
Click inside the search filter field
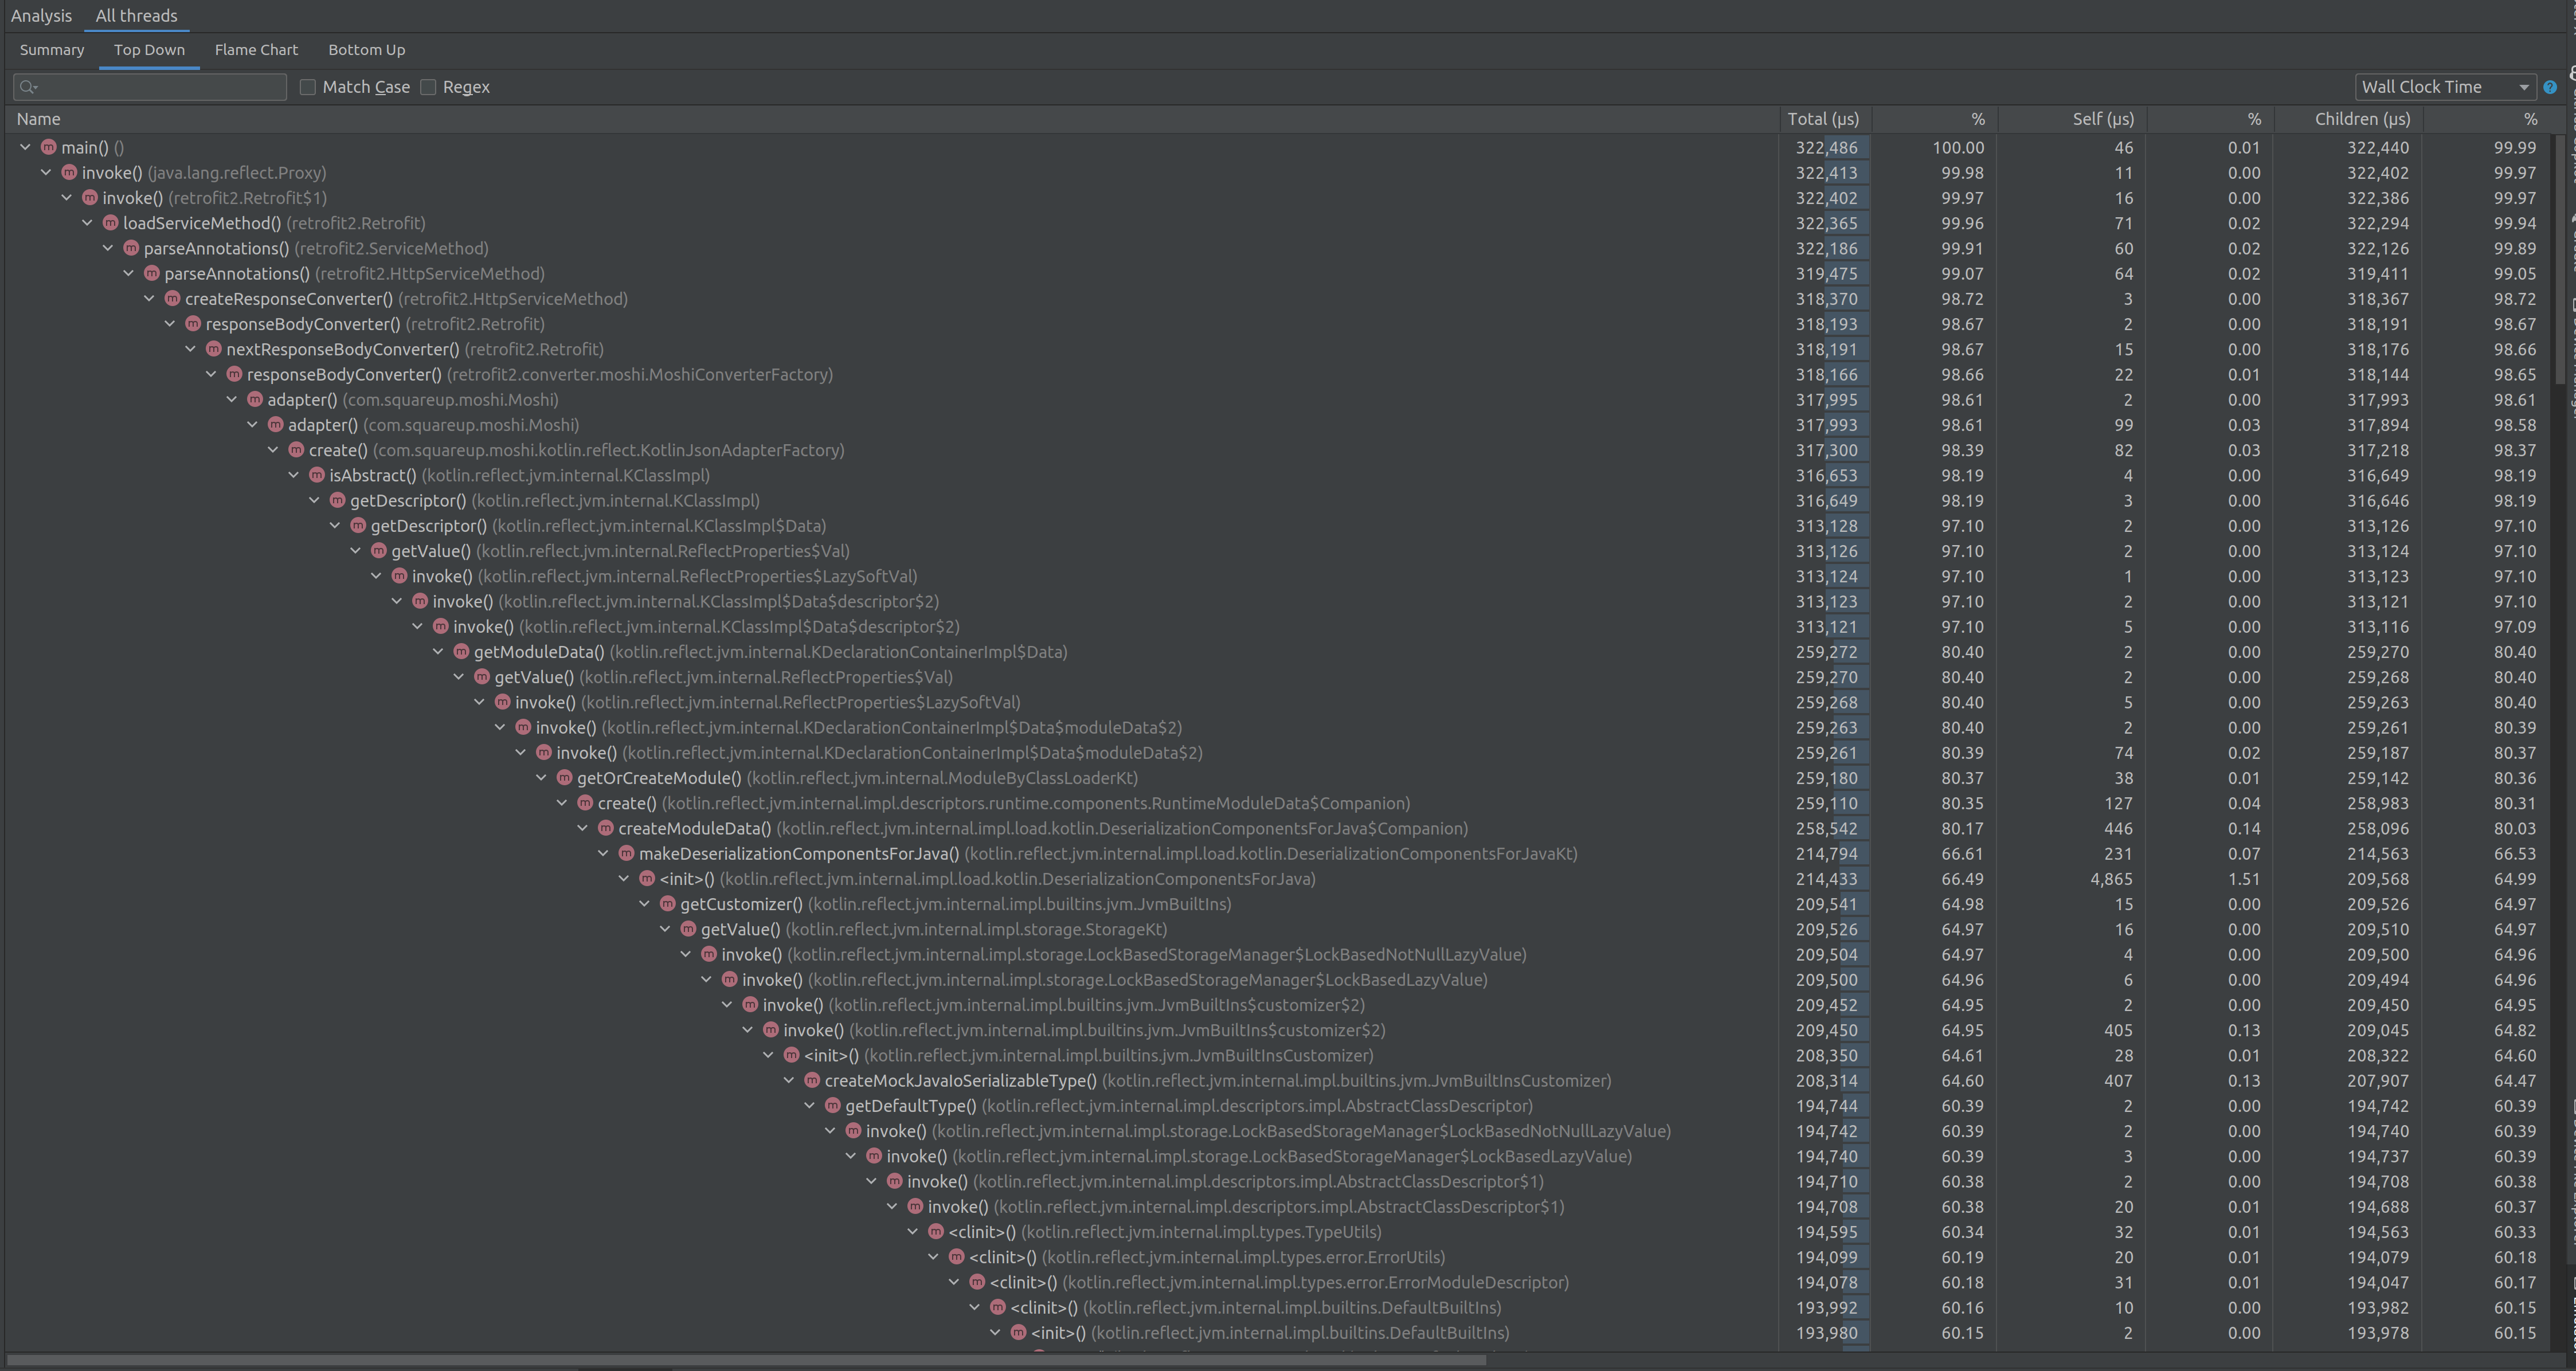point(150,87)
